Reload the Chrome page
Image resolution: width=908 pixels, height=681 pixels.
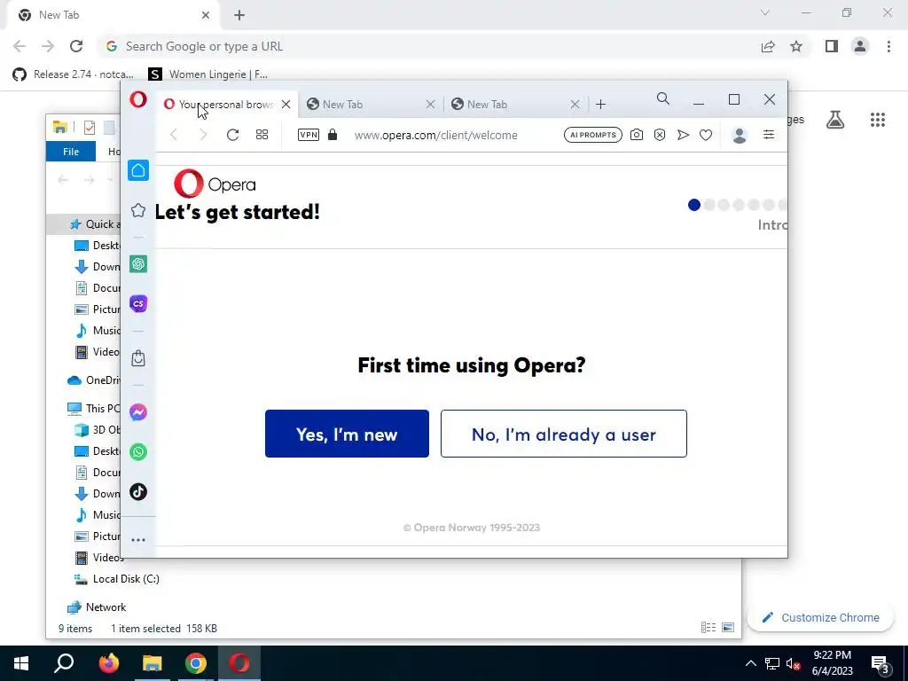click(76, 46)
